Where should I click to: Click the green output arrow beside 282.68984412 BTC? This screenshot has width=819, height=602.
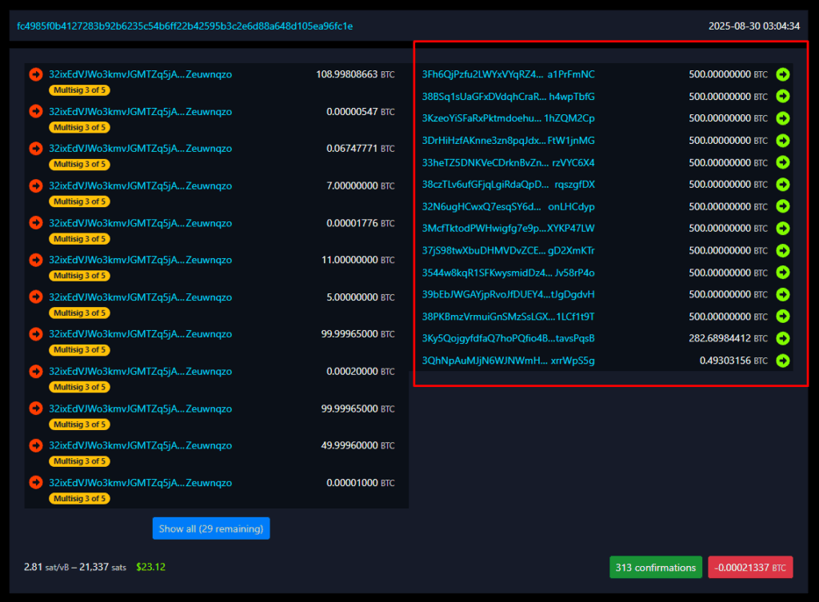(782, 338)
